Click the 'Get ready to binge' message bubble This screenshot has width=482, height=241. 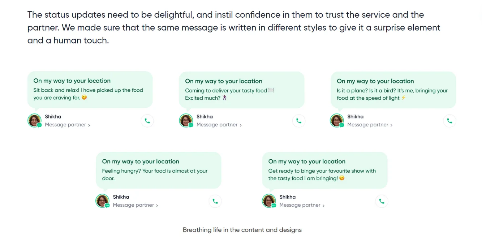[325, 170]
